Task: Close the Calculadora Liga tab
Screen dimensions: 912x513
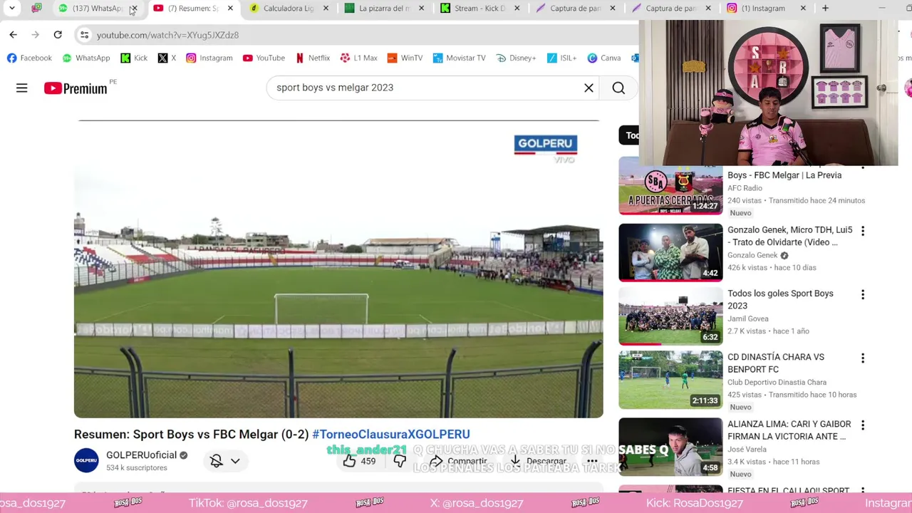Action: click(326, 8)
